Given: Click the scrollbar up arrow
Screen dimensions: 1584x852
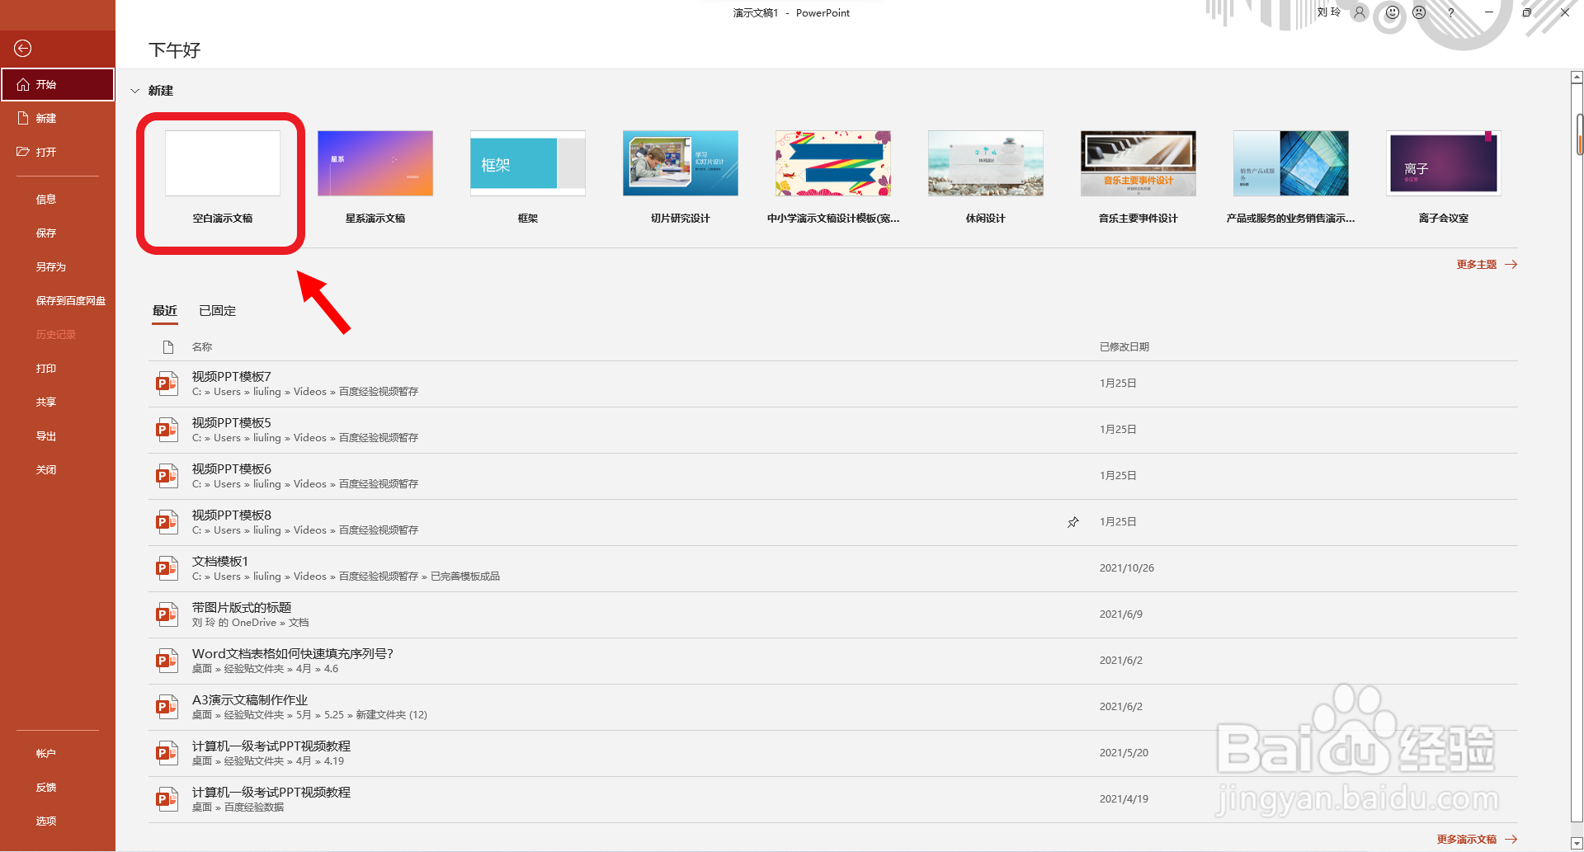Looking at the screenshot, I should point(1577,78).
